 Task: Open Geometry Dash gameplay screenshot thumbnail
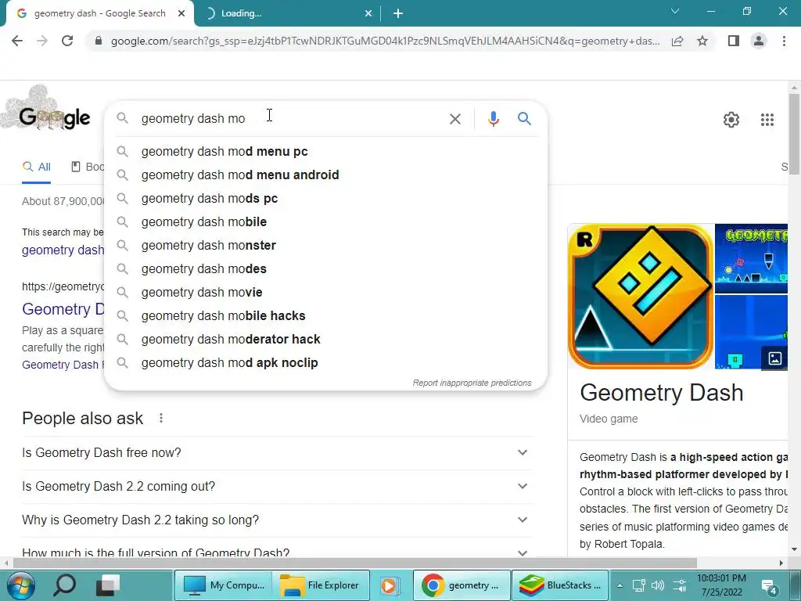(751, 258)
